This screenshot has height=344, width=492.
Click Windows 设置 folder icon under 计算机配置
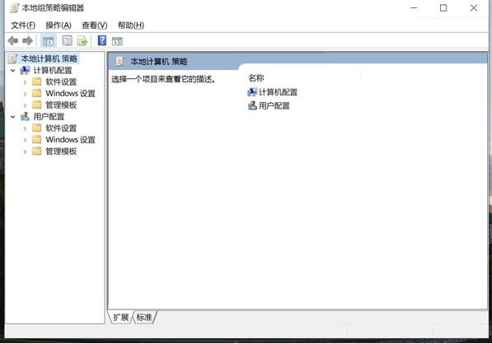[x=37, y=93]
